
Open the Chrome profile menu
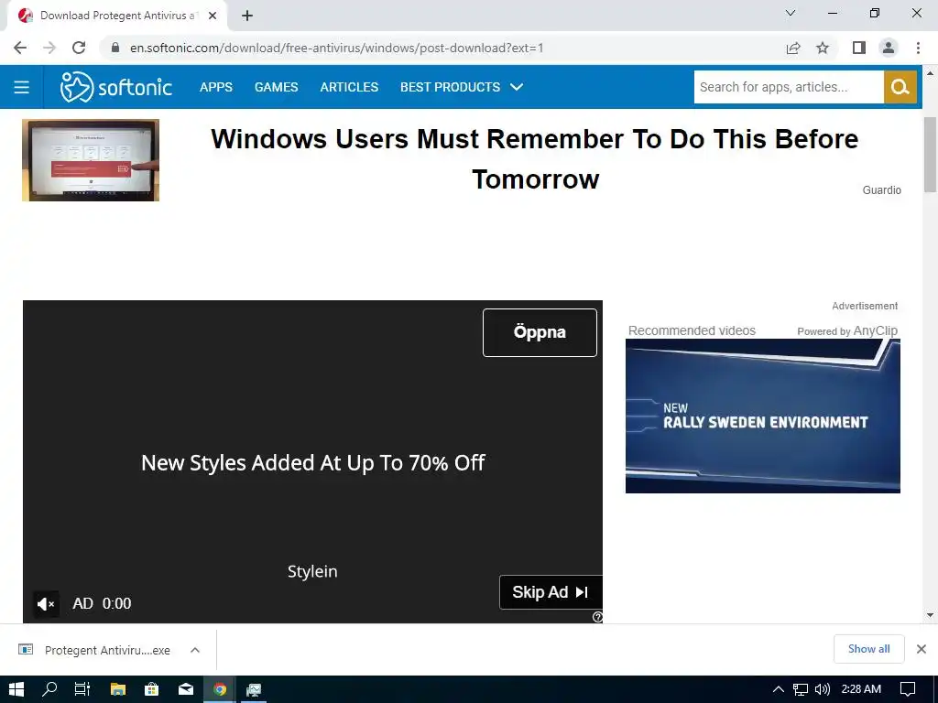click(x=889, y=48)
